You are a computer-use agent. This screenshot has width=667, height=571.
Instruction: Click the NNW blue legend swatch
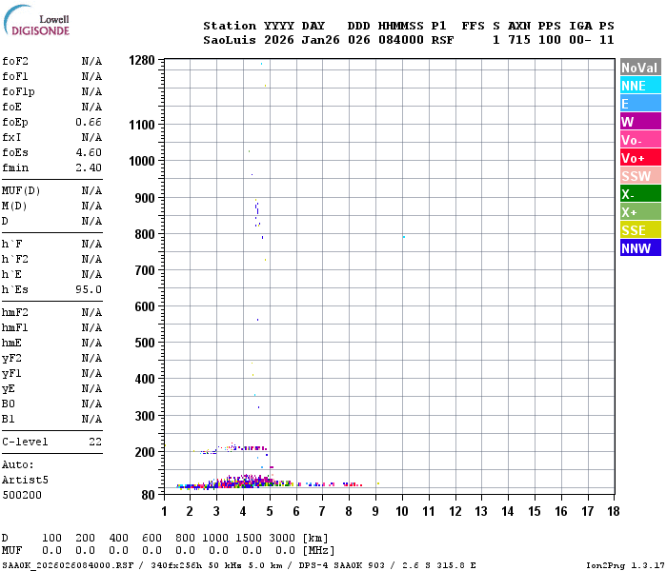click(x=640, y=247)
